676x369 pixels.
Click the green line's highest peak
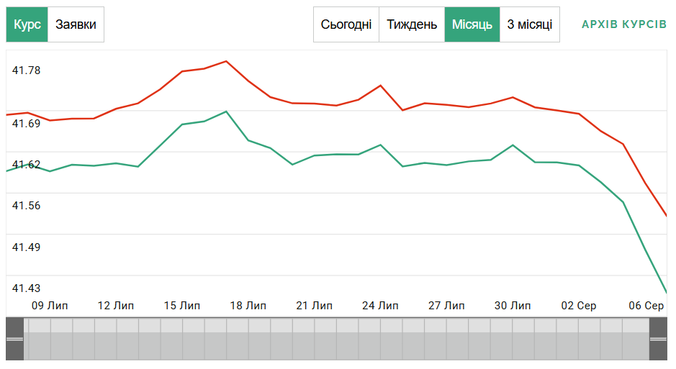coord(226,111)
